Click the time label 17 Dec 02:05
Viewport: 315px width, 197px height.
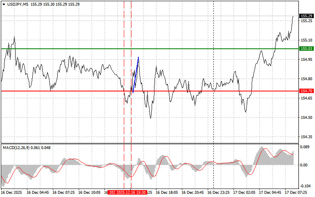point(244,193)
